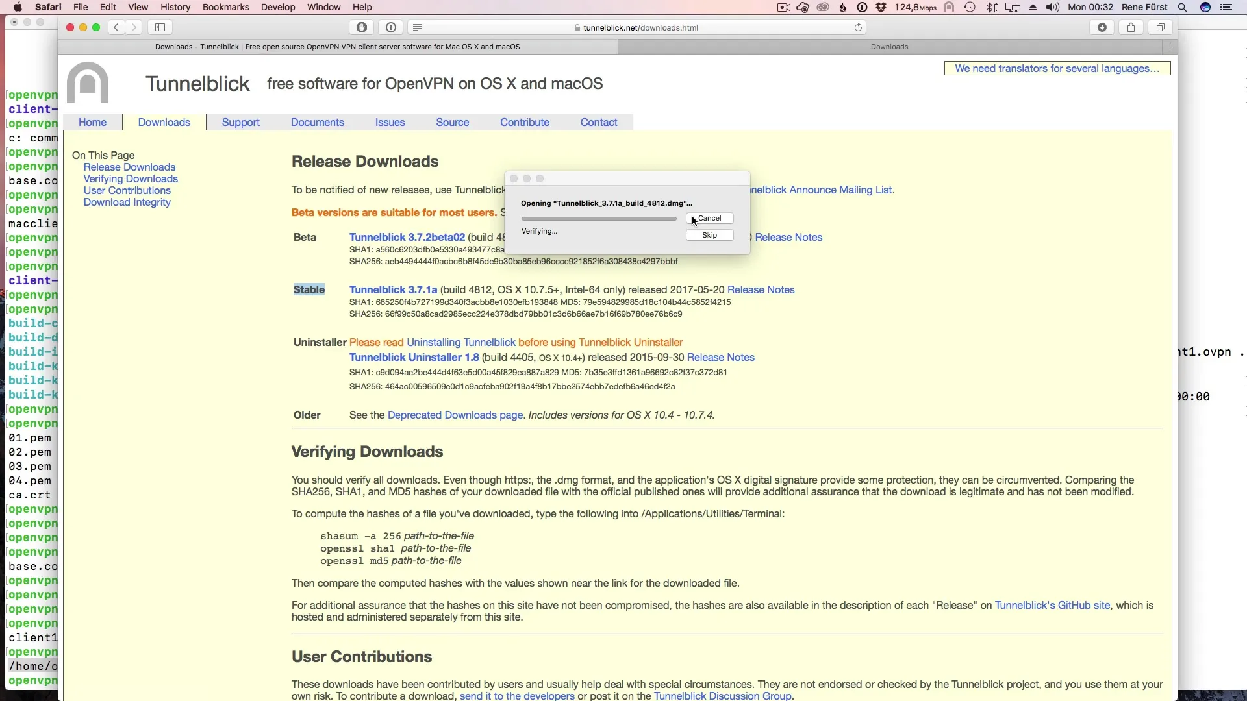Open the Source site tab

click(453, 122)
